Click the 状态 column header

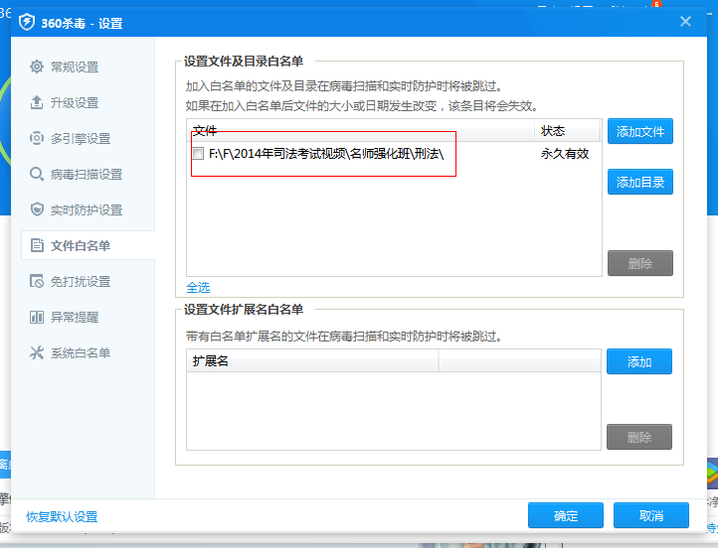(553, 131)
